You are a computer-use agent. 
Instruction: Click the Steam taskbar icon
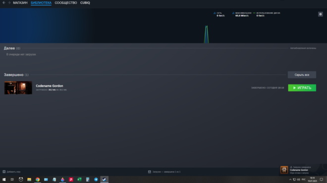click(104, 180)
